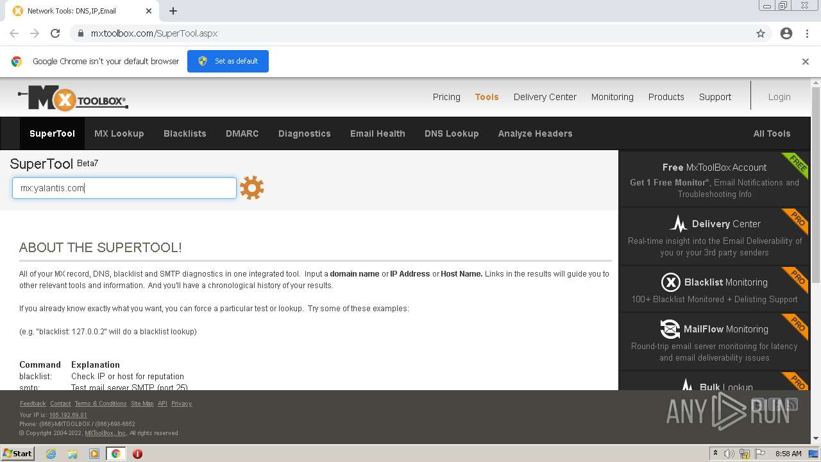
Task: Open Site Map footer link
Action: [x=142, y=404]
